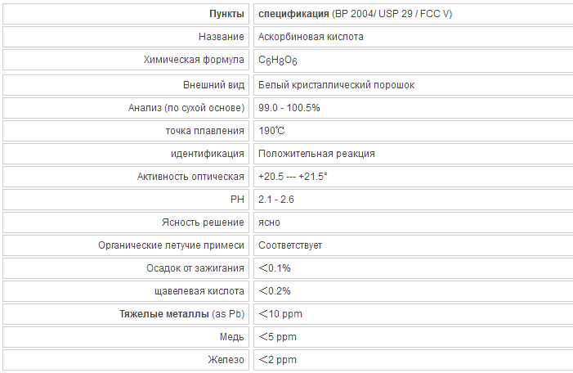Select the 'щавелевая кислота' row label
This screenshot has width=573, height=373.
[199, 291]
